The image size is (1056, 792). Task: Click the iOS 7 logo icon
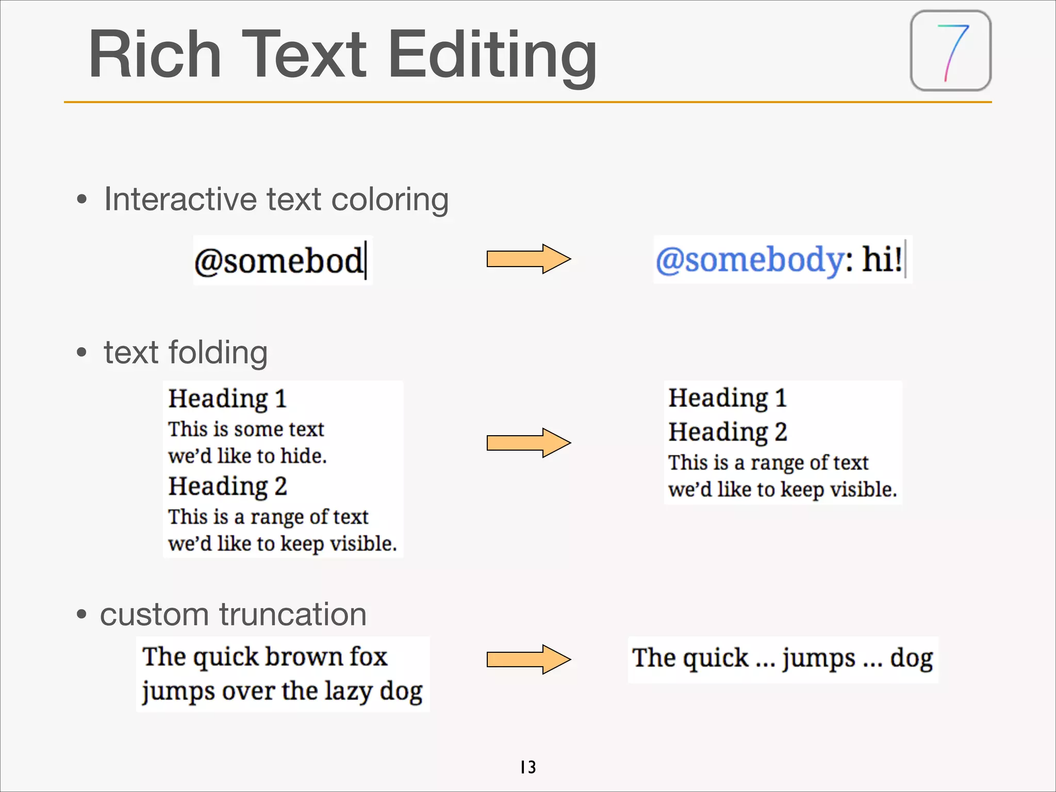(x=951, y=51)
